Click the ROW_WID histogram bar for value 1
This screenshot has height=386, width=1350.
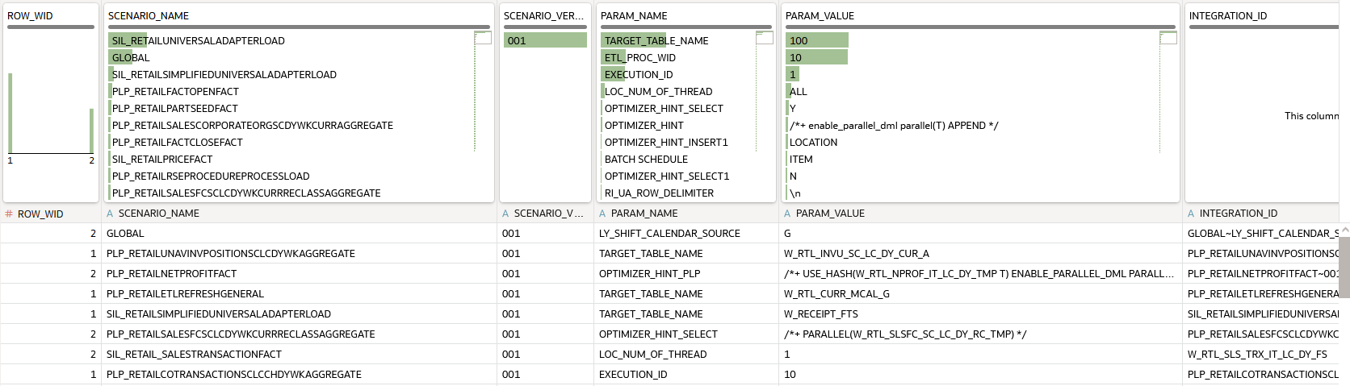click(x=10, y=113)
